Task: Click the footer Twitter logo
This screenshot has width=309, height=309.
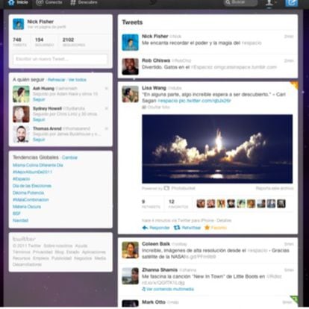Action: point(24,240)
